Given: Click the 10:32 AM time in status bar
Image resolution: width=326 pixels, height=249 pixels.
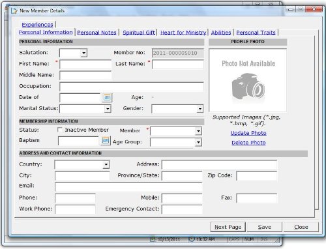Looking at the screenshot, I should tap(205, 239).
